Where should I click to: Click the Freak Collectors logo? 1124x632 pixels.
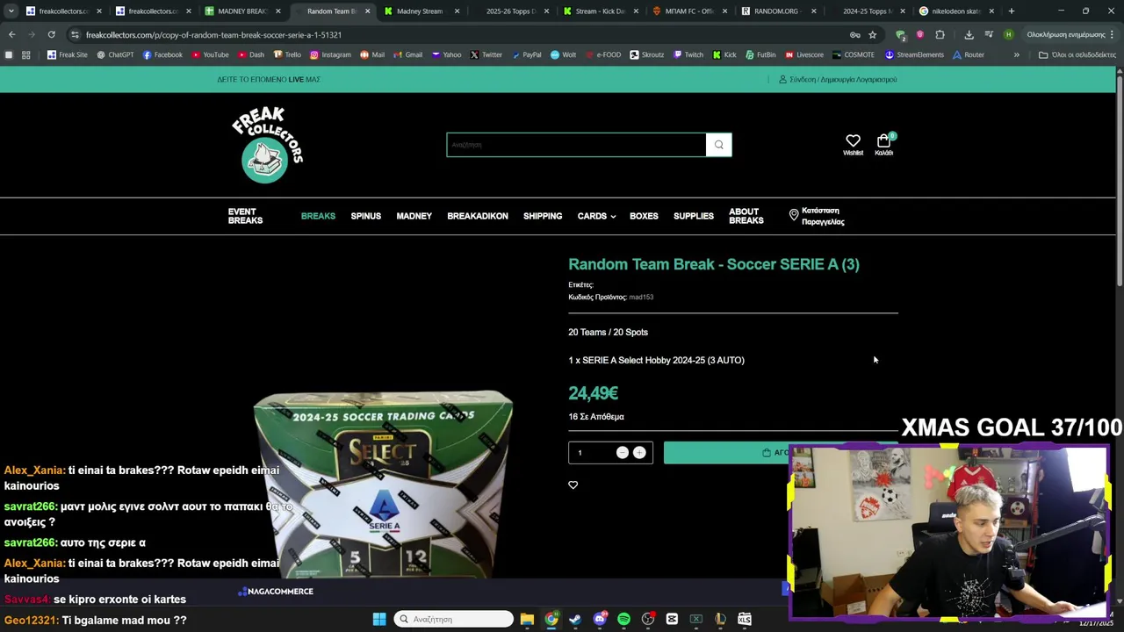pyautogui.click(x=267, y=145)
